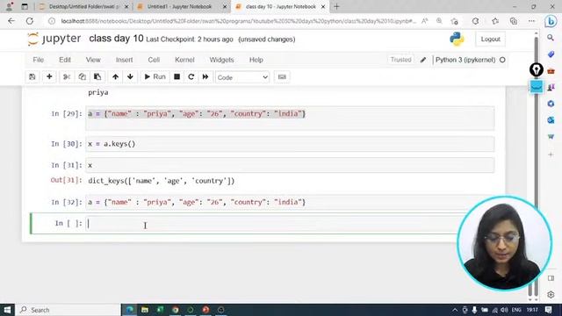Close the class day 10 browser tab
This screenshot has height=316, width=562.
coord(323,7)
